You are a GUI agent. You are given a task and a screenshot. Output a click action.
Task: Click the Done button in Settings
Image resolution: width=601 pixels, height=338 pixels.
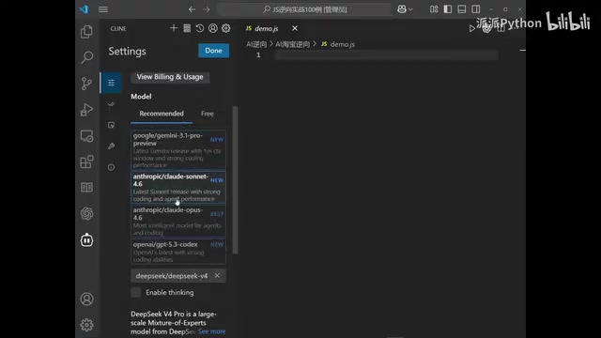point(213,51)
